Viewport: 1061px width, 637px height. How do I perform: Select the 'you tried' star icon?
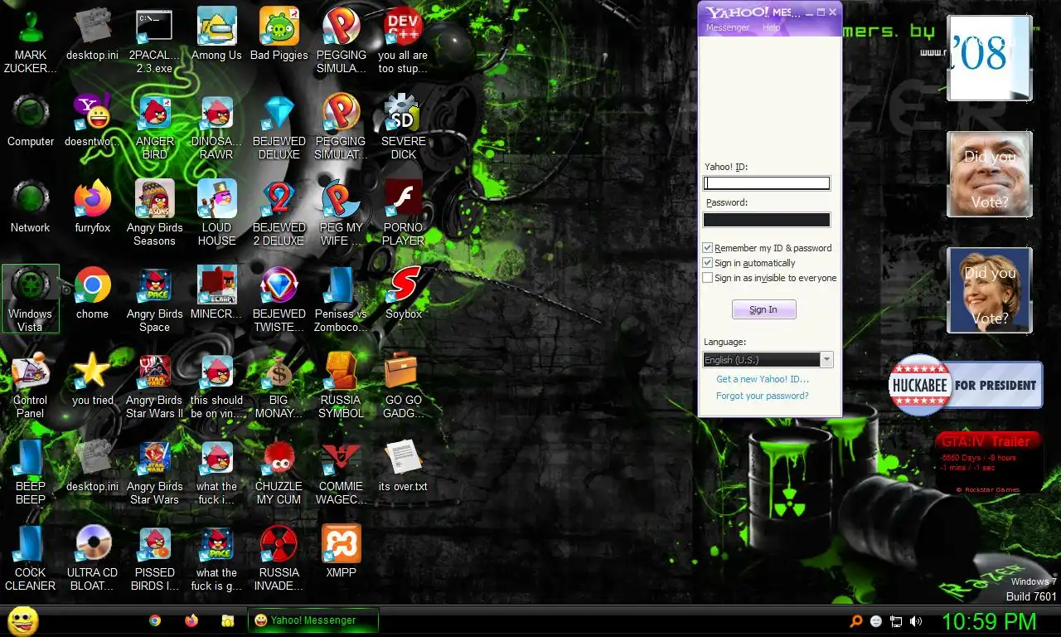tap(92, 380)
